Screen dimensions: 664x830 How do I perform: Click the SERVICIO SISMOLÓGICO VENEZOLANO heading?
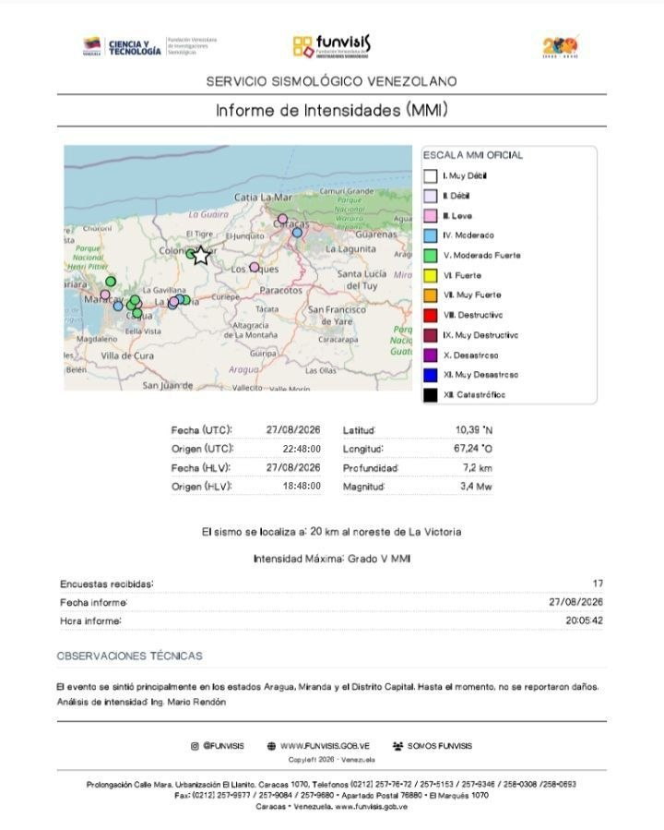(331, 81)
